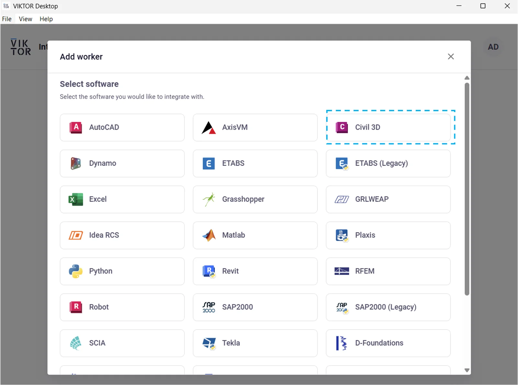Open the File menu
The height and width of the screenshot is (385, 518).
click(7, 19)
